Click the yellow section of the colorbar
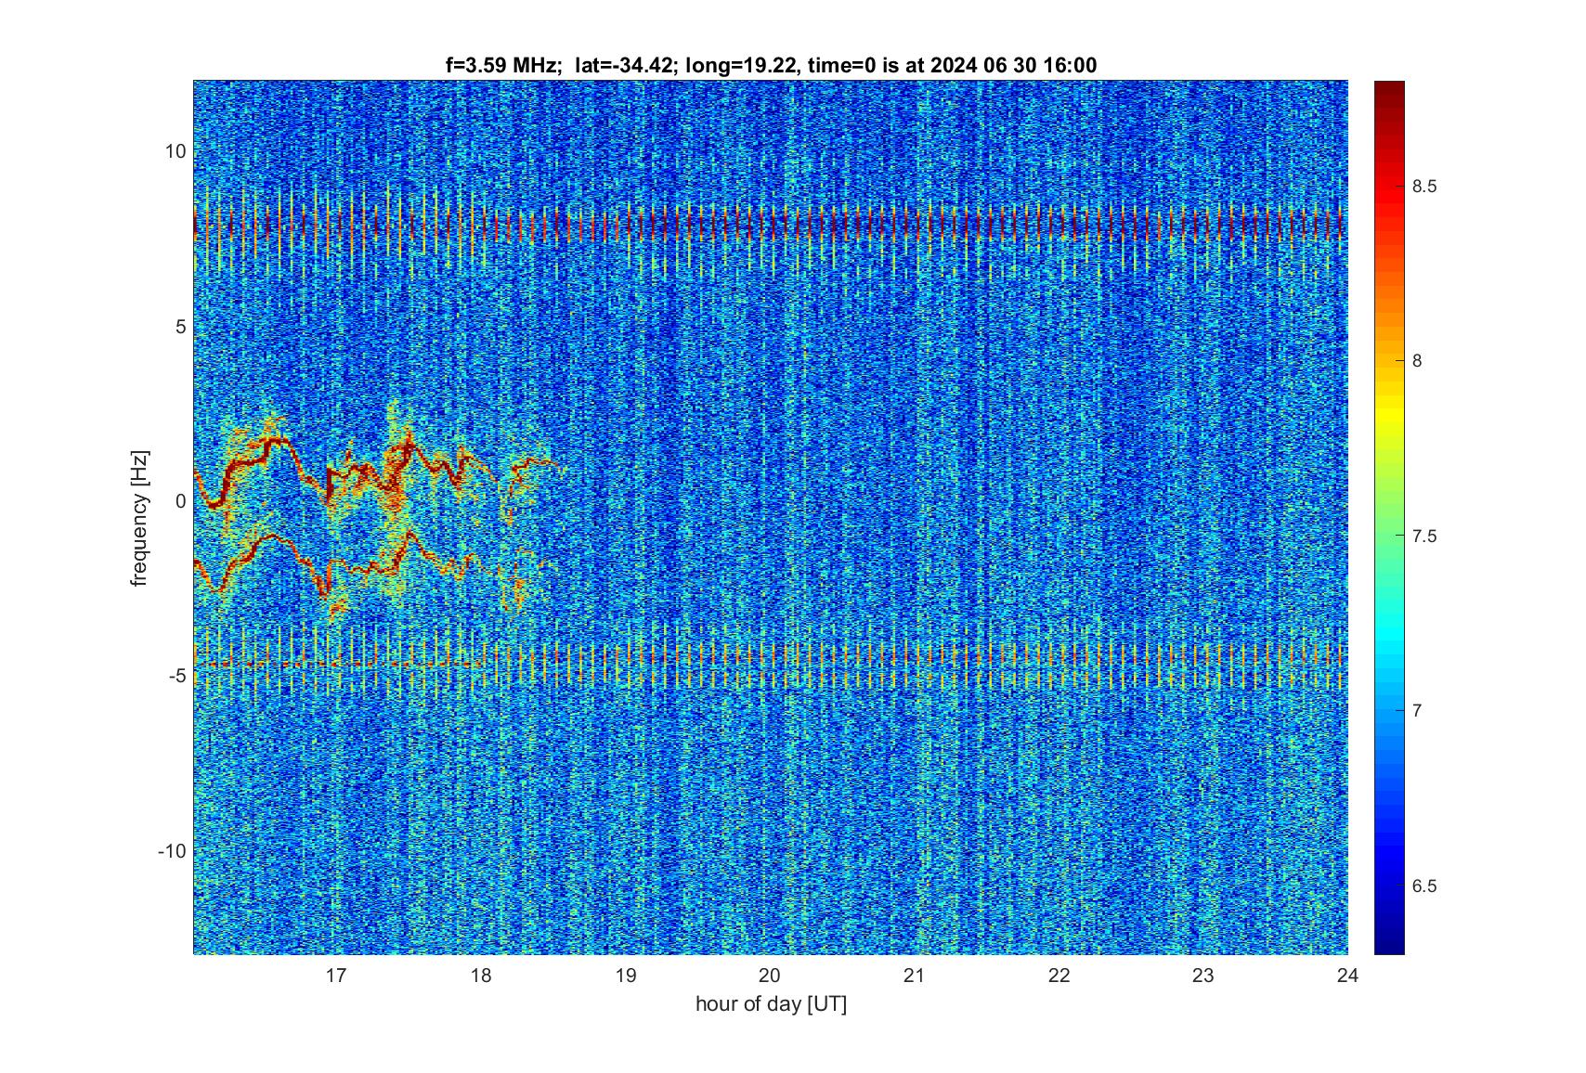1586x1073 pixels. pos(1389,413)
